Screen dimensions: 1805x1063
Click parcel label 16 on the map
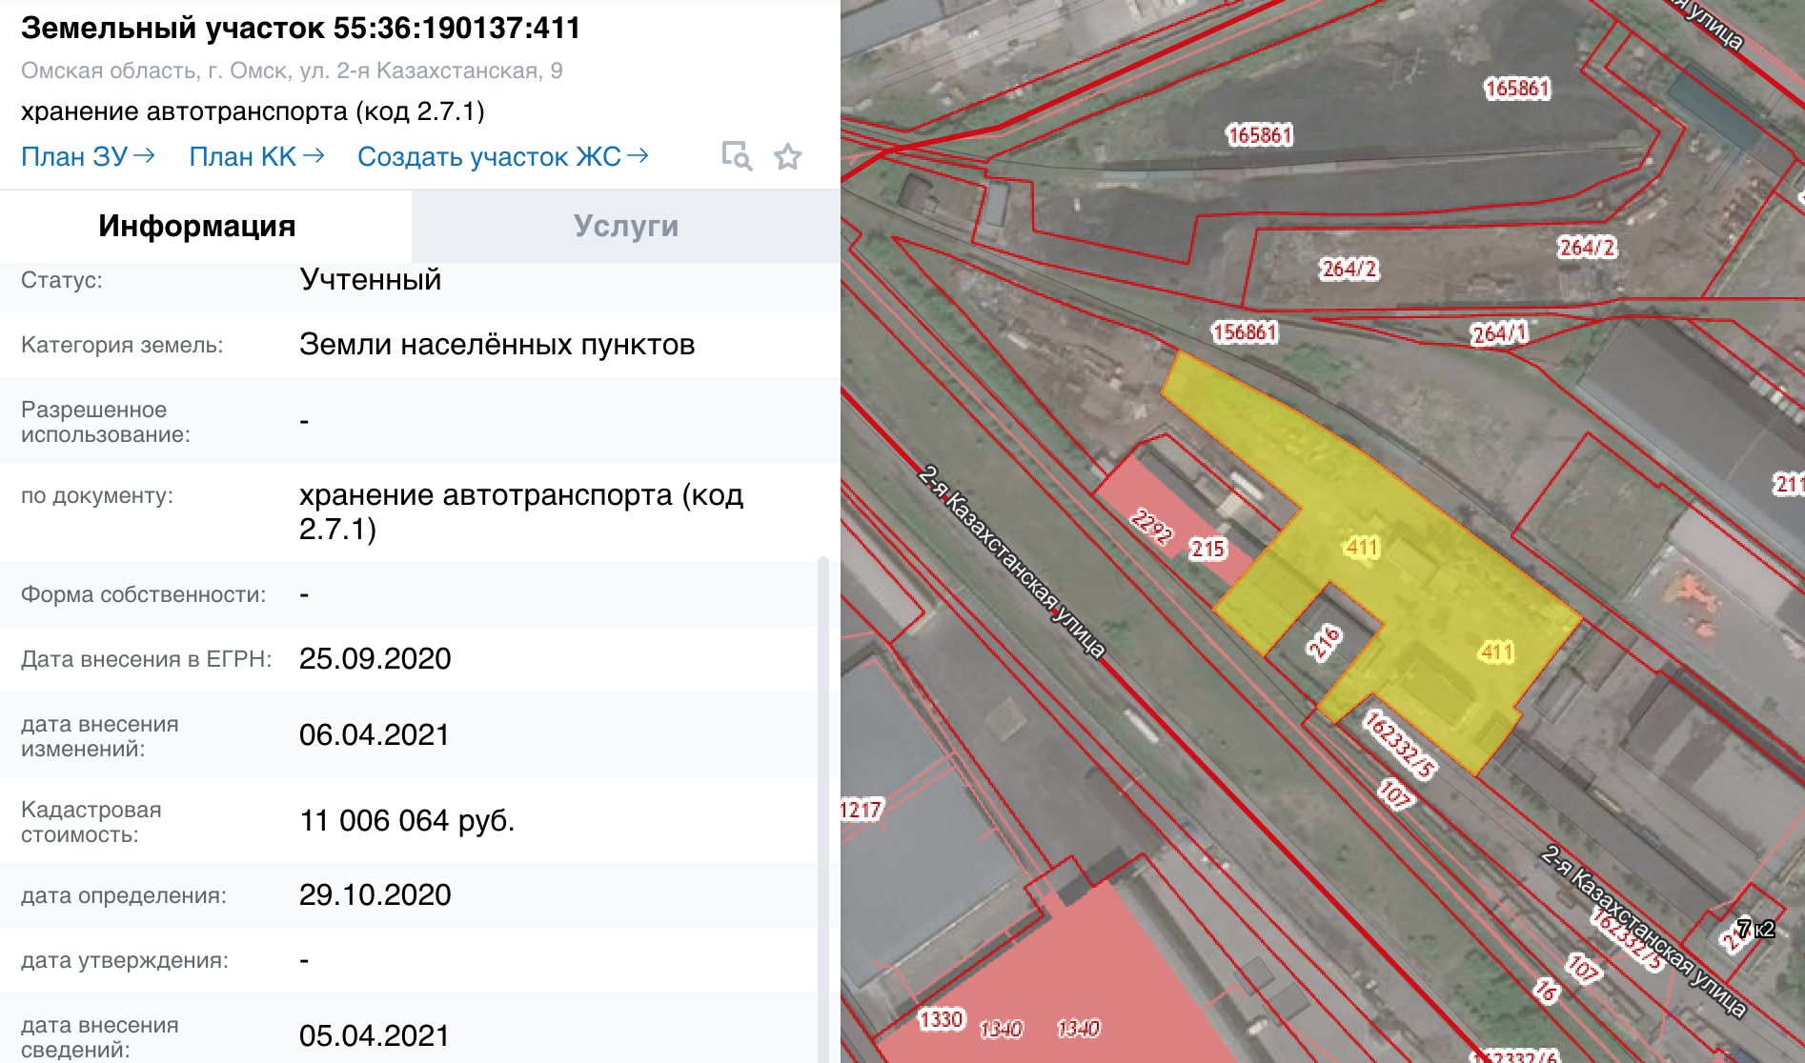coord(1545,991)
